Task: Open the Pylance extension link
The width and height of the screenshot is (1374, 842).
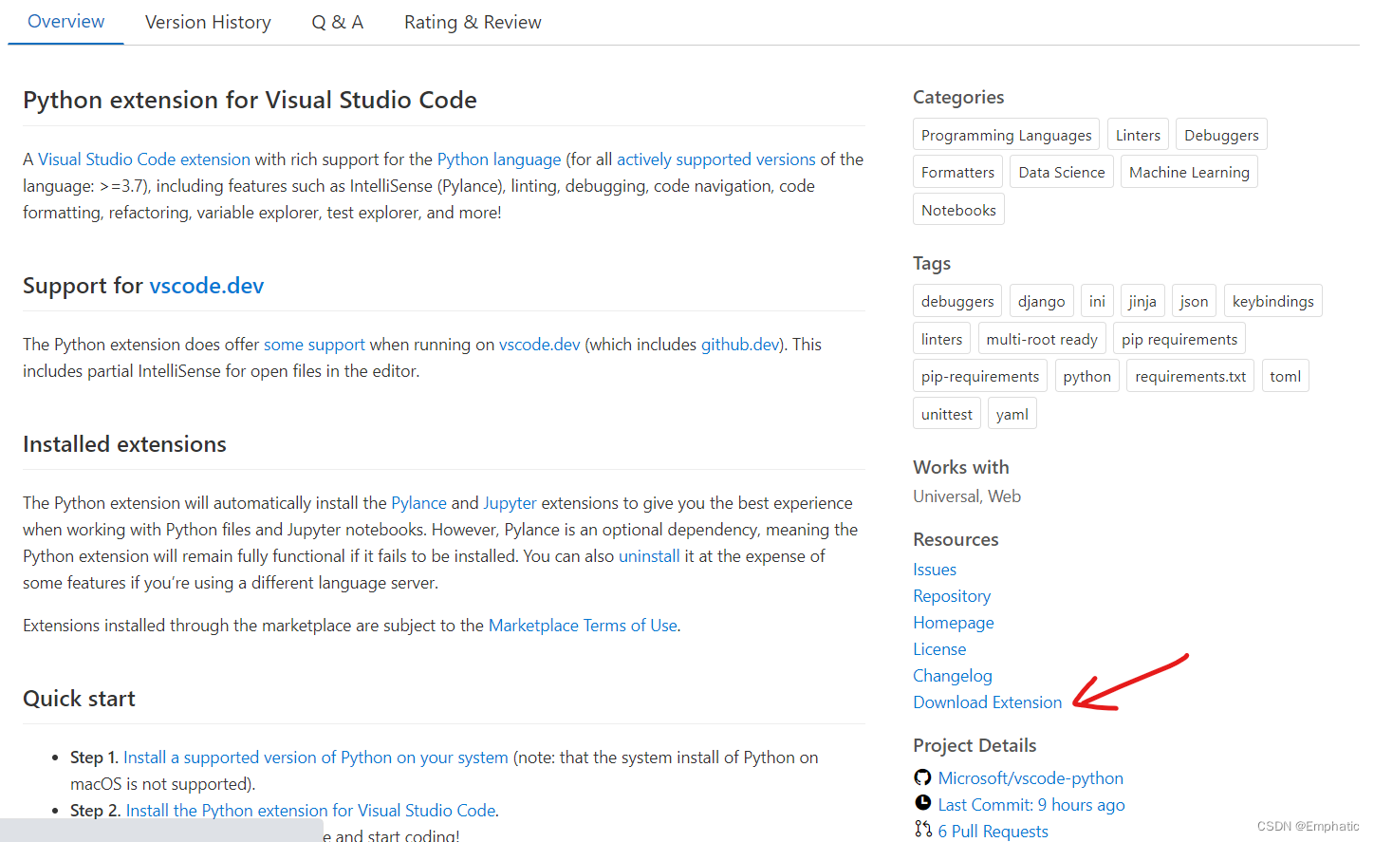Action: click(x=418, y=503)
